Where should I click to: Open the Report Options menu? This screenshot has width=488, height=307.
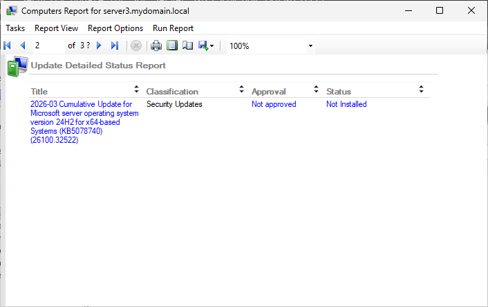(115, 28)
